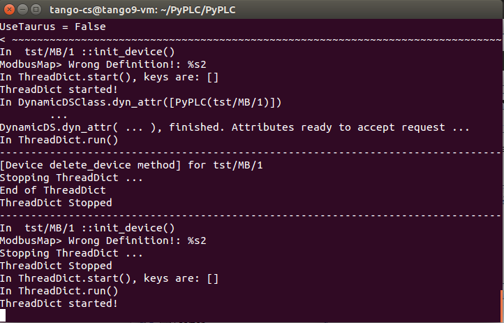Close the terminal window with red button
Image resolution: width=504 pixels, height=323 pixels.
point(9,10)
